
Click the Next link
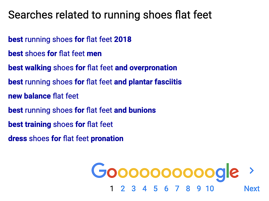252,189
